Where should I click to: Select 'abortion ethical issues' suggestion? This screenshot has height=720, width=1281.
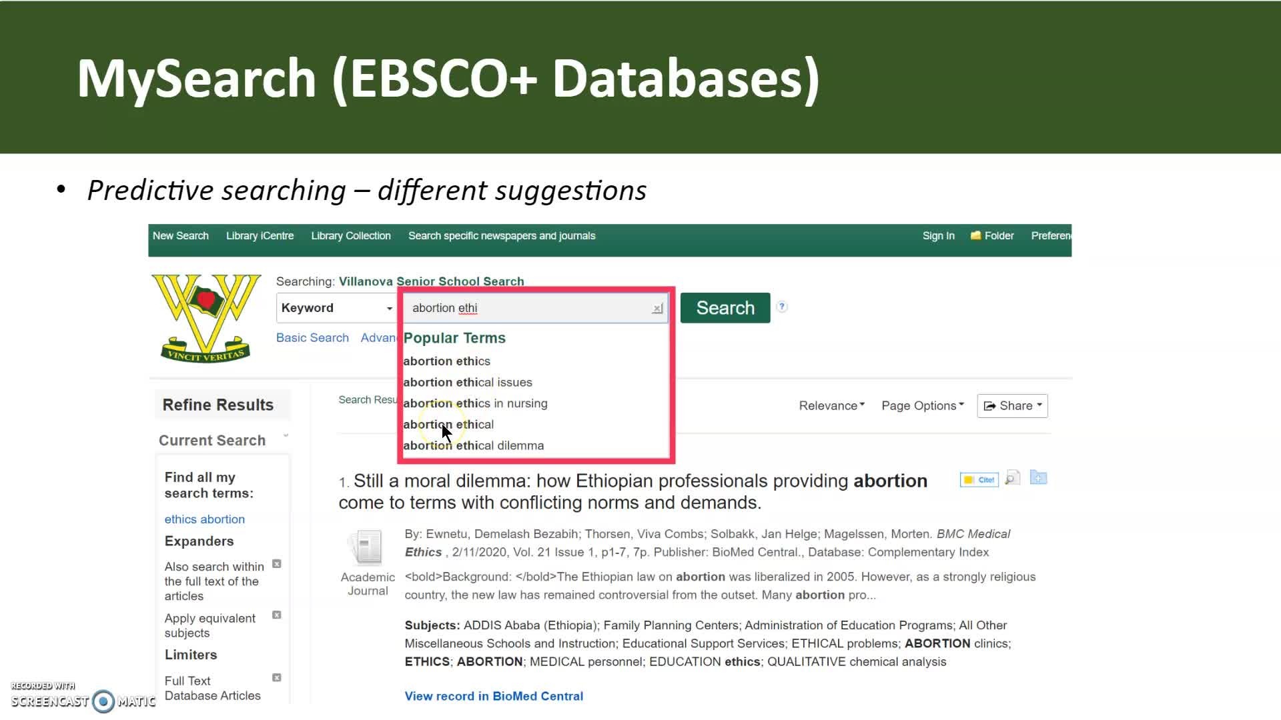click(468, 382)
